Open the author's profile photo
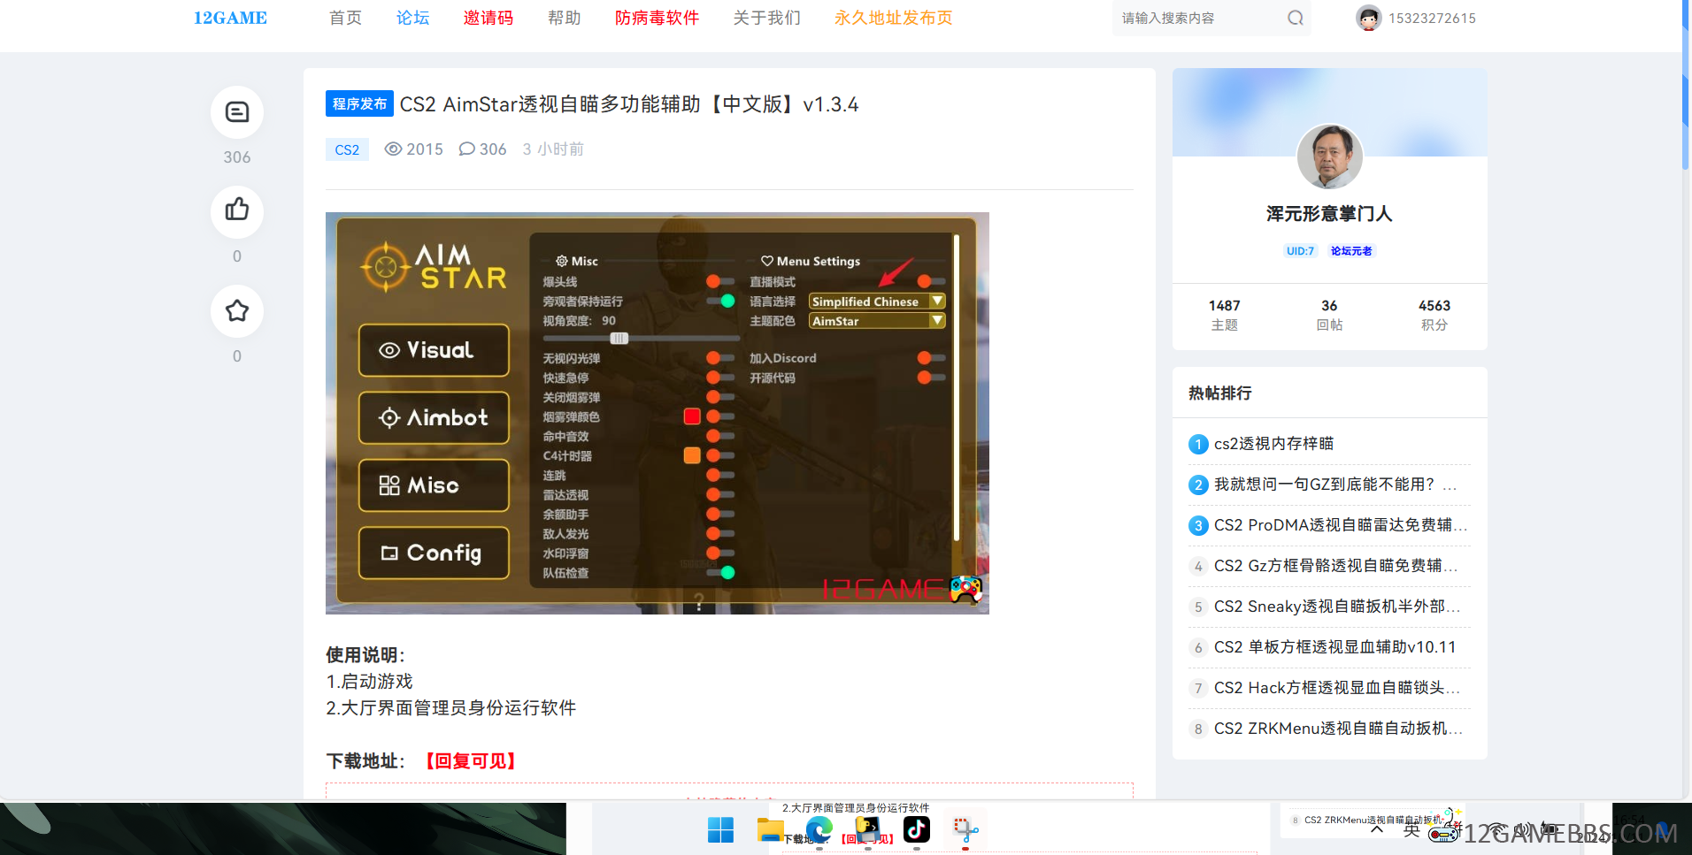Image resolution: width=1692 pixels, height=855 pixels. pyautogui.click(x=1329, y=156)
